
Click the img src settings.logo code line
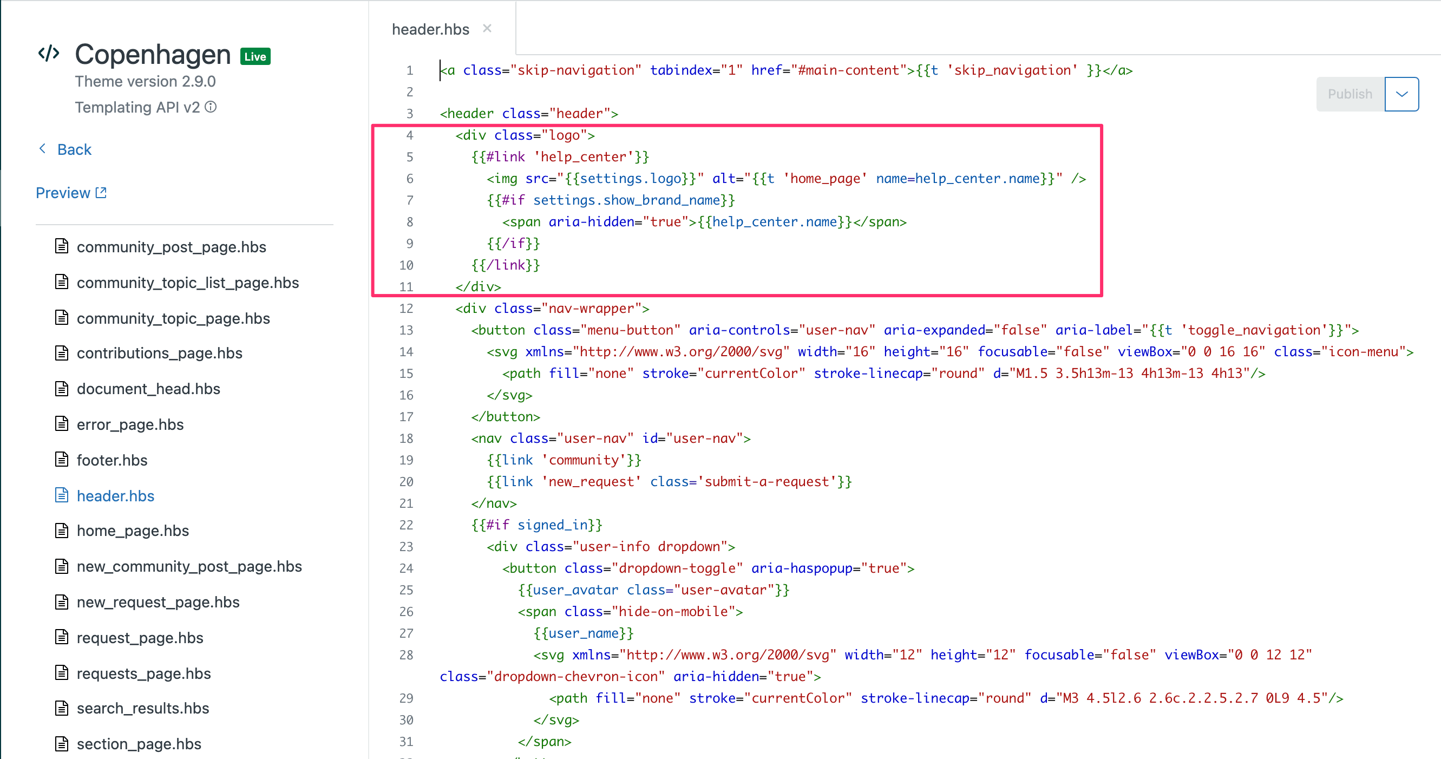(786, 179)
